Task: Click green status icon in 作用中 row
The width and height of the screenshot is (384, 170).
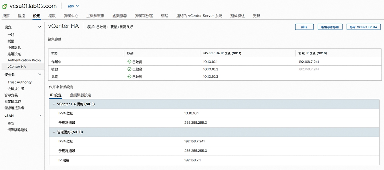Action: (x=129, y=62)
